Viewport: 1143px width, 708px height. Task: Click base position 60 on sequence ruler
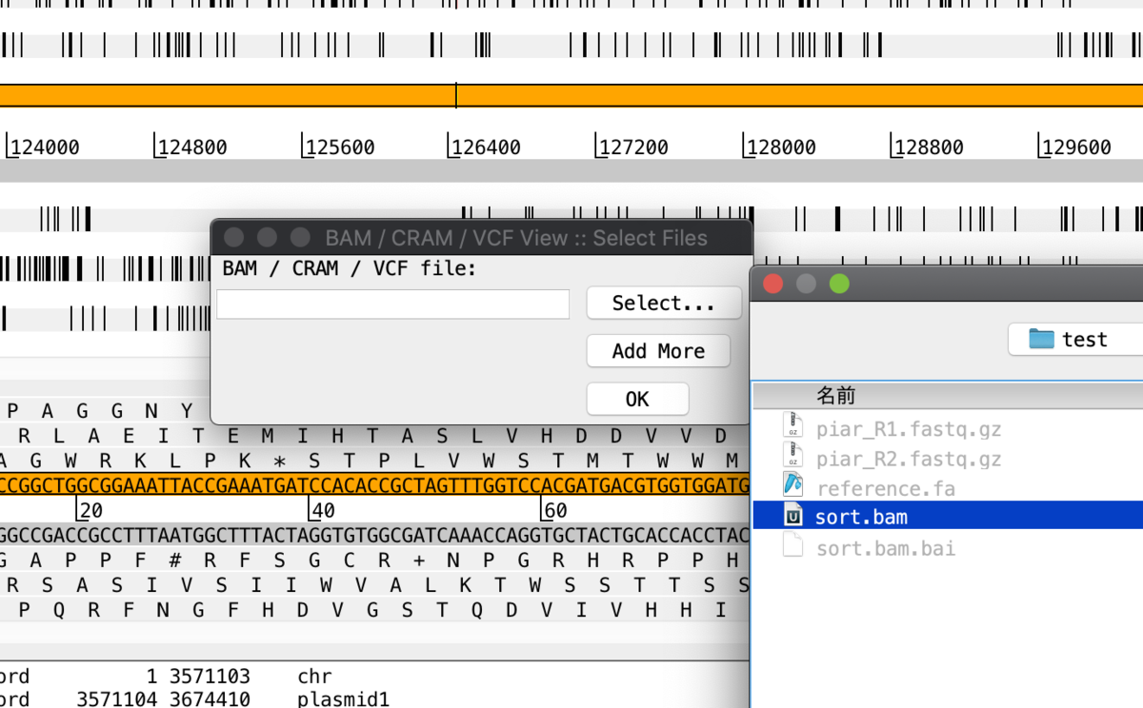coord(554,511)
